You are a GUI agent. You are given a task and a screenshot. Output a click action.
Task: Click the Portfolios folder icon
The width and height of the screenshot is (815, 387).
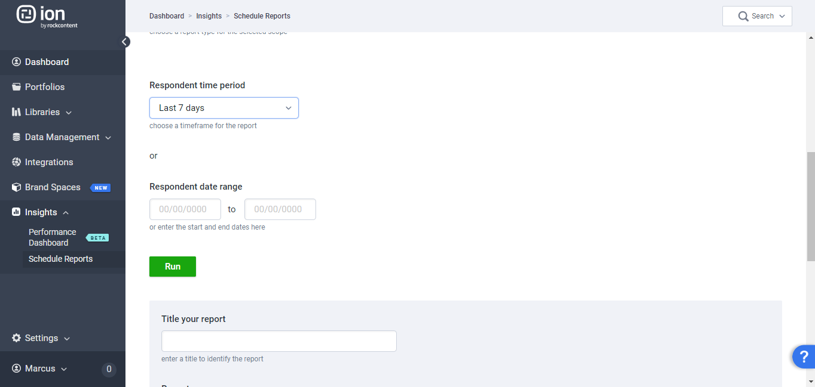pos(16,87)
